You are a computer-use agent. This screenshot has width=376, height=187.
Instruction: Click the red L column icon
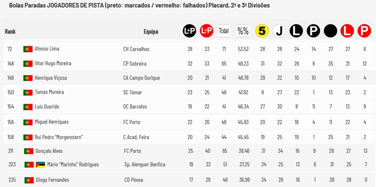(347, 31)
